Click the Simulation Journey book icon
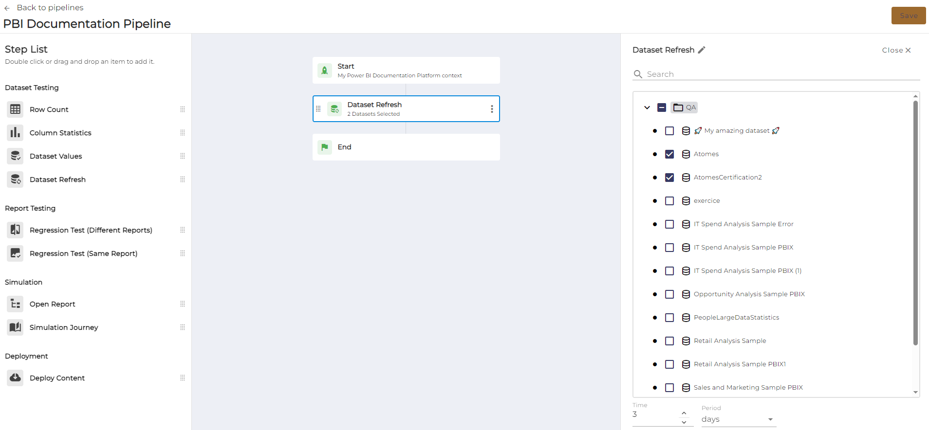This screenshot has width=929, height=430. tap(15, 327)
